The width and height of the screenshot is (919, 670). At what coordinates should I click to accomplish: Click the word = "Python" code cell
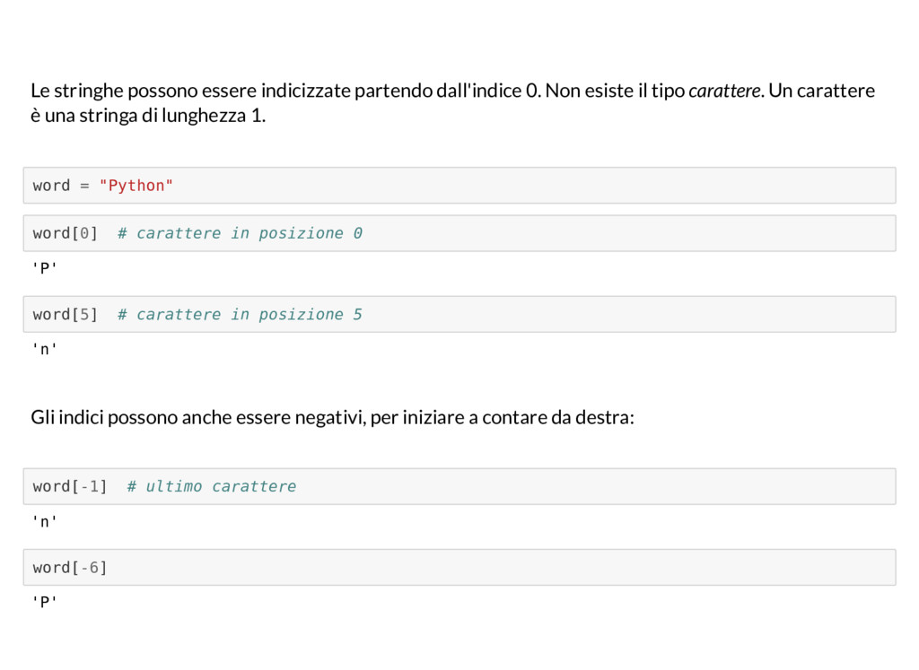[459, 186]
